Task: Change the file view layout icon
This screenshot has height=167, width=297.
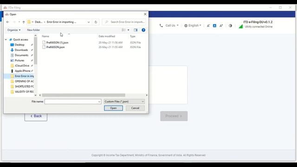Action: (x=124, y=30)
